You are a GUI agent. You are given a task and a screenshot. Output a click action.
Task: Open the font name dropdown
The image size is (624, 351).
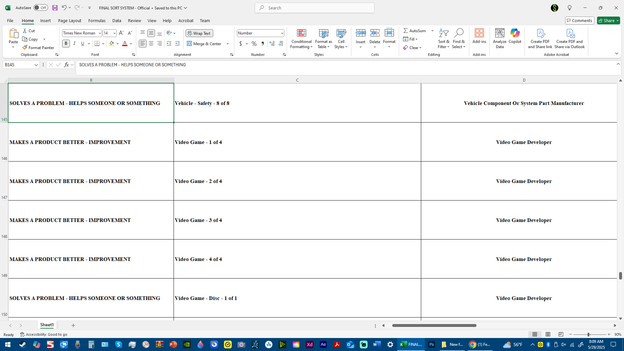pyautogui.click(x=100, y=33)
